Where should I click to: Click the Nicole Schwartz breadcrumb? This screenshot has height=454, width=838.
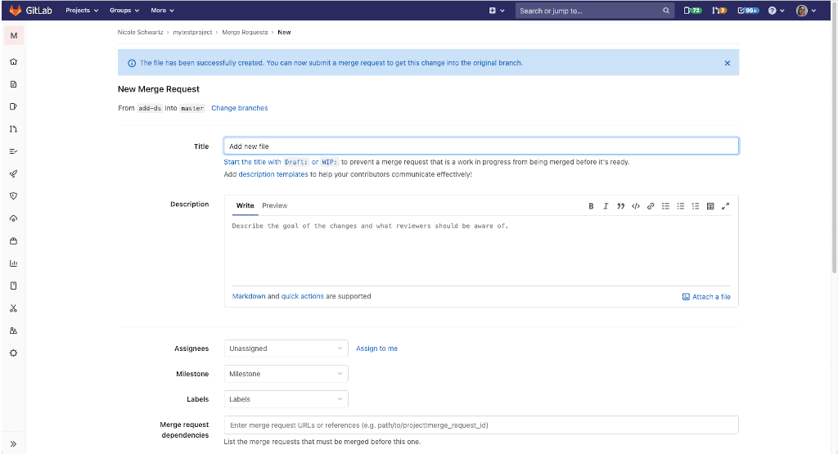click(x=140, y=32)
